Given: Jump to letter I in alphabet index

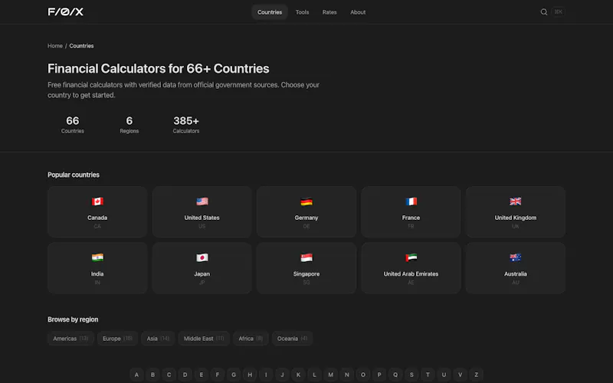Looking at the screenshot, I should (266, 375).
